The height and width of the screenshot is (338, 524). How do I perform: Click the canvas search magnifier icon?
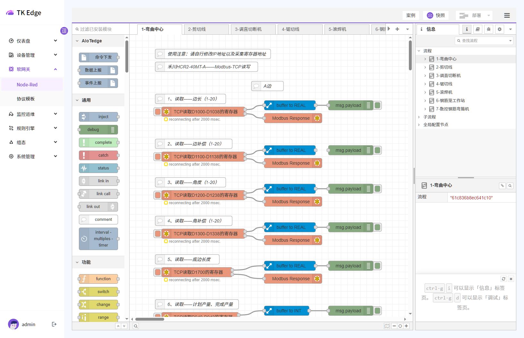tap(136, 326)
